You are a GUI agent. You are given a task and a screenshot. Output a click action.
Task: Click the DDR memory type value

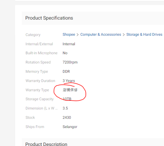(x=66, y=71)
